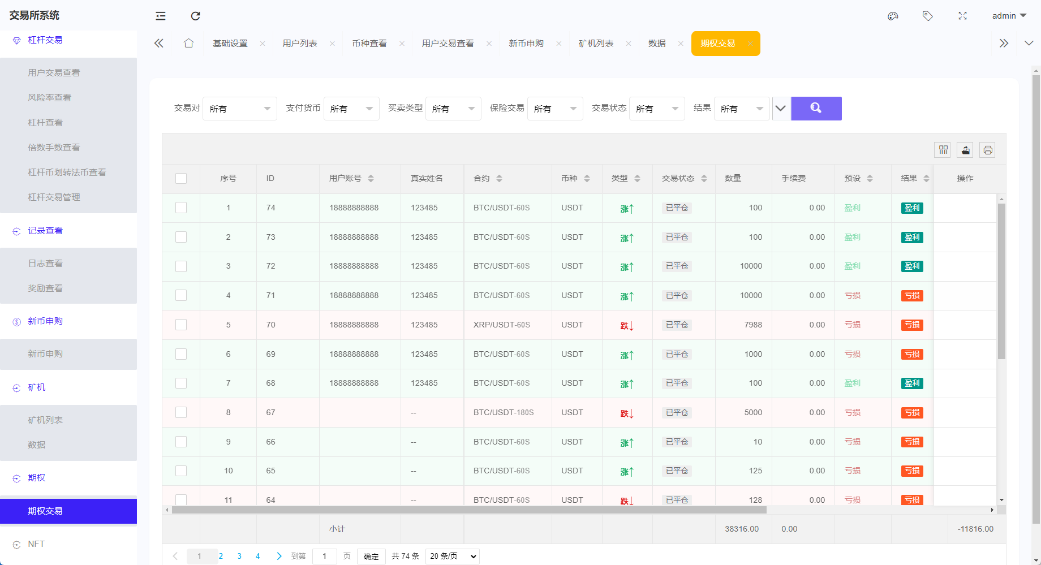Open the 结果 filter dropdown
The image size is (1041, 565).
742,109
